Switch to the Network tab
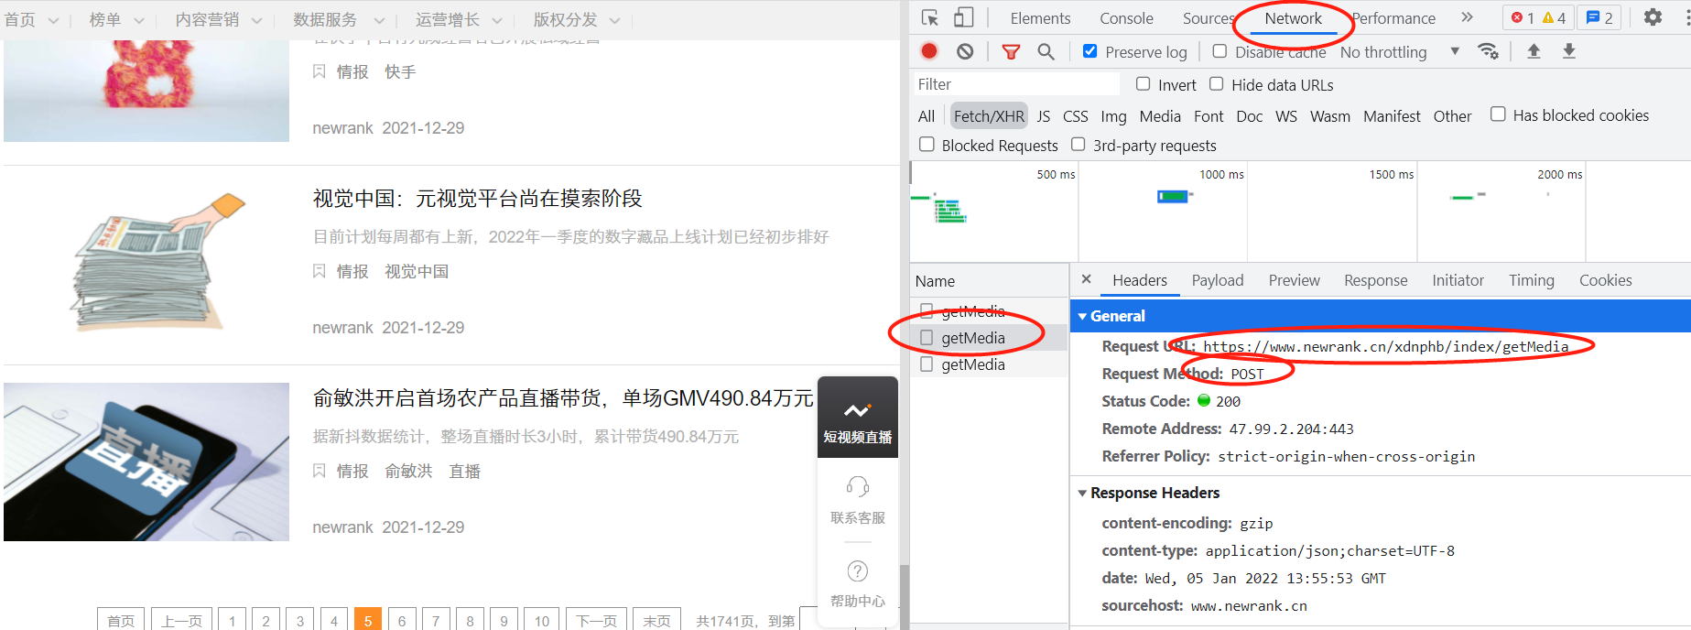 tap(1293, 18)
